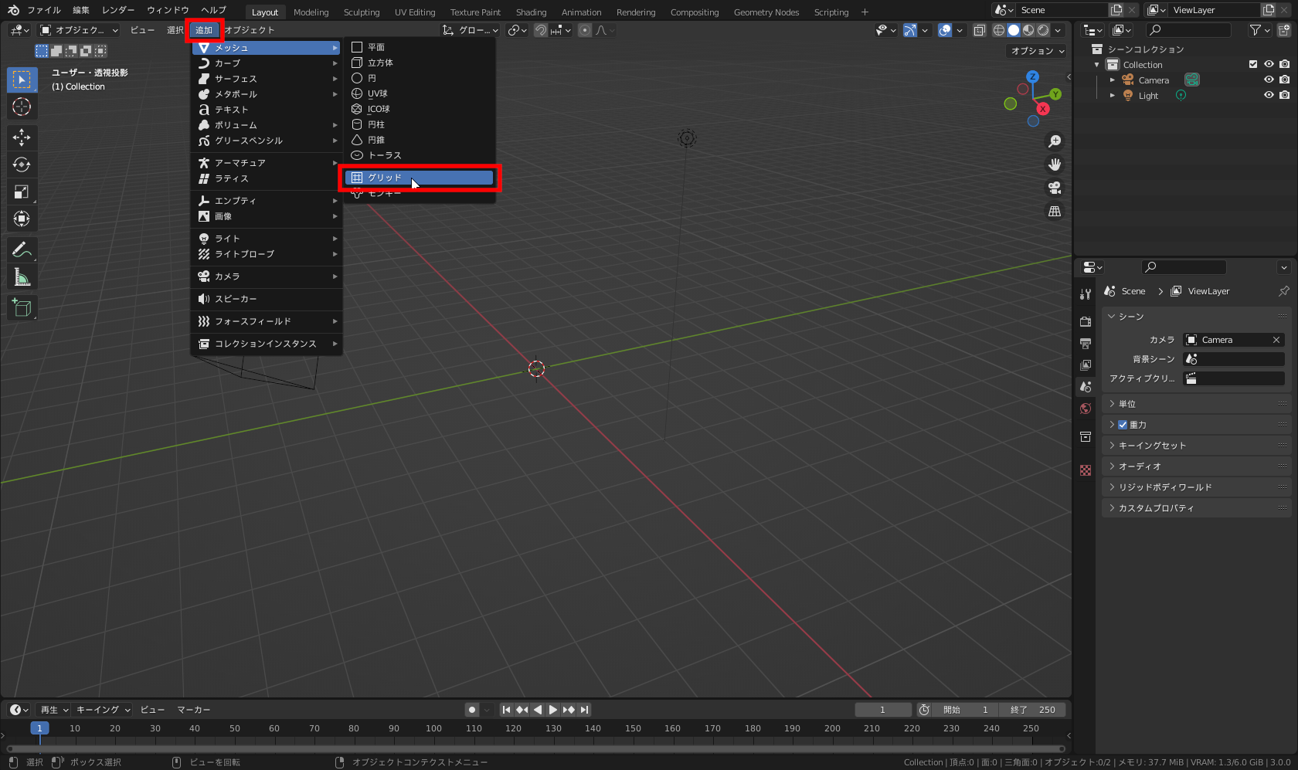
Task: Activate the Rotate tool
Action: (22, 165)
